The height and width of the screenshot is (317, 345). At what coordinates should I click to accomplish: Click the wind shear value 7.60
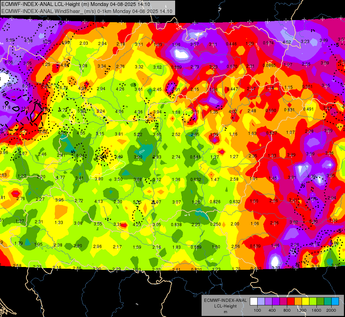coord(8,85)
